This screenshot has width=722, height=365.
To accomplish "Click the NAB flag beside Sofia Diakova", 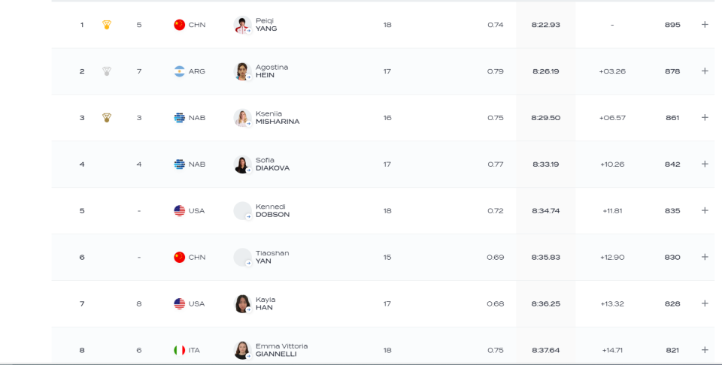I will click(179, 164).
